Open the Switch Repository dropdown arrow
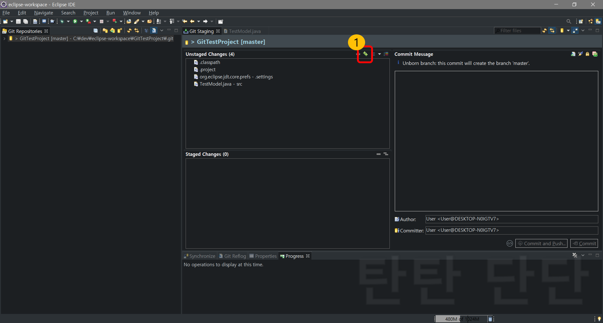 [x=568, y=30]
